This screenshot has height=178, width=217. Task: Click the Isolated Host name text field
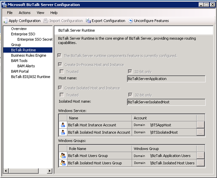166,102
